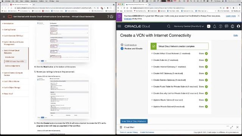Expand Create Route Table for Private Subnet row
The image size is (242, 136).
tap(174, 87)
